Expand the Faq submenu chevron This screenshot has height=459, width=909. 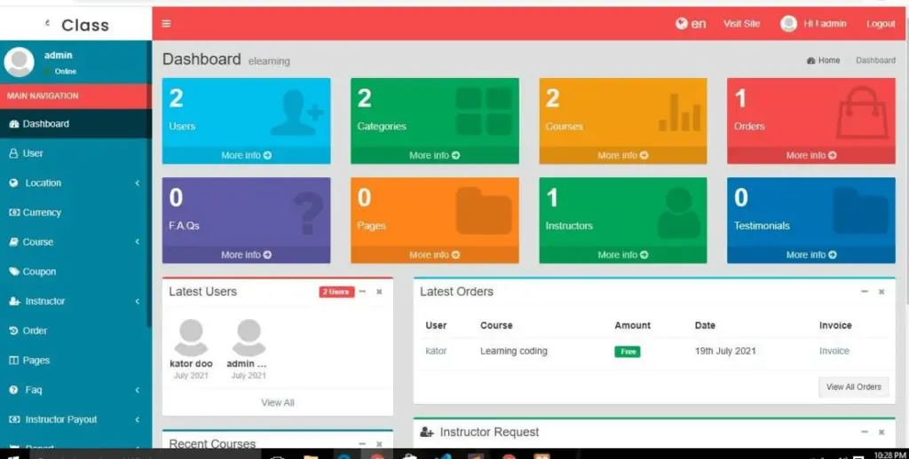[x=138, y=390]
